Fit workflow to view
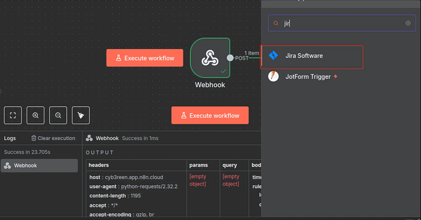The width and height of the screenshot is (421, 220). [x=13, y=115]
